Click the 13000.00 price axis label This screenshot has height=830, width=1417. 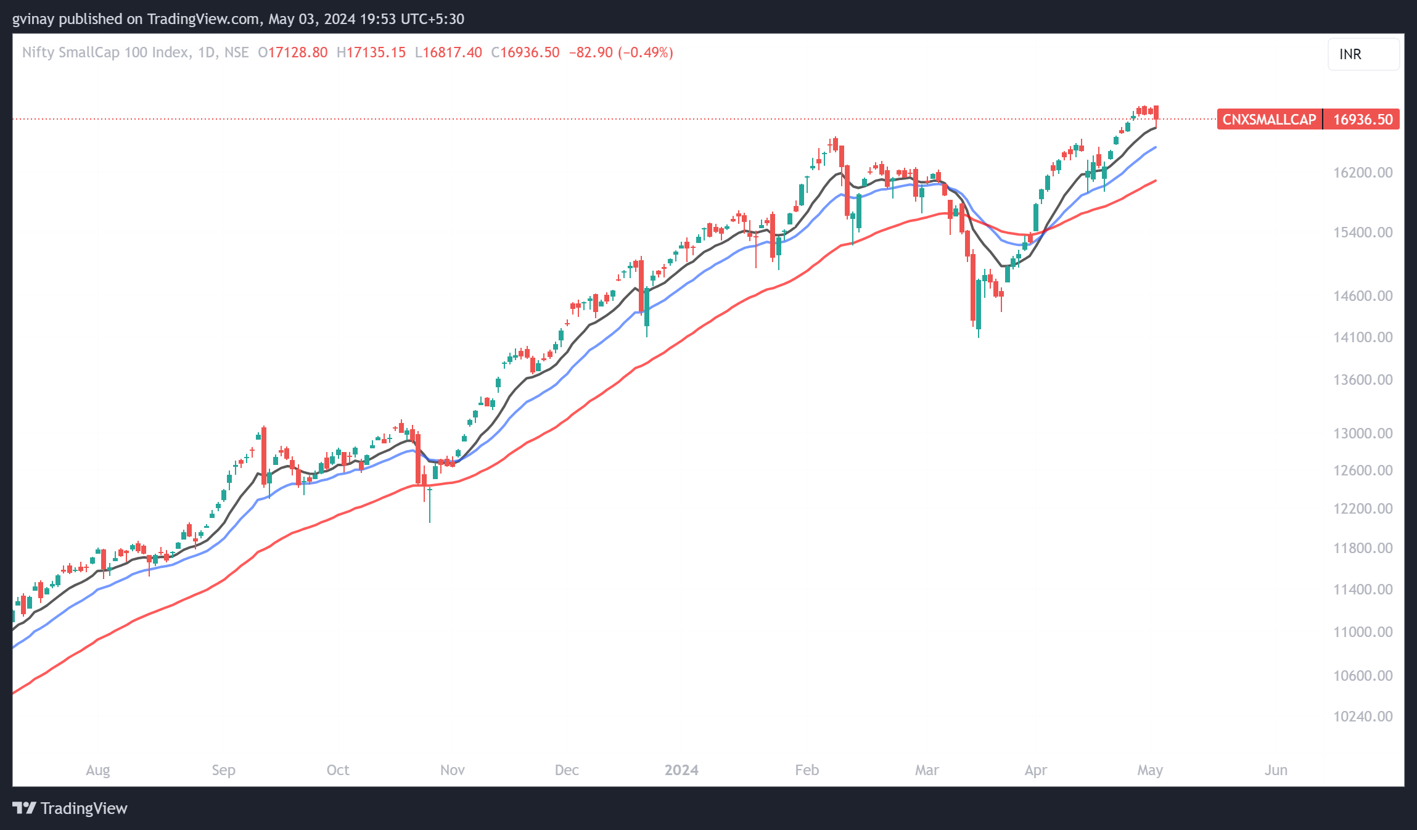[1363, 433]
